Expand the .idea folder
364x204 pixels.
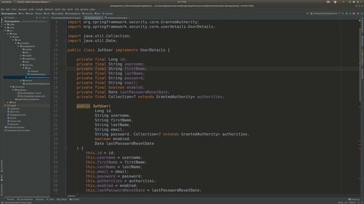[5, 24]
